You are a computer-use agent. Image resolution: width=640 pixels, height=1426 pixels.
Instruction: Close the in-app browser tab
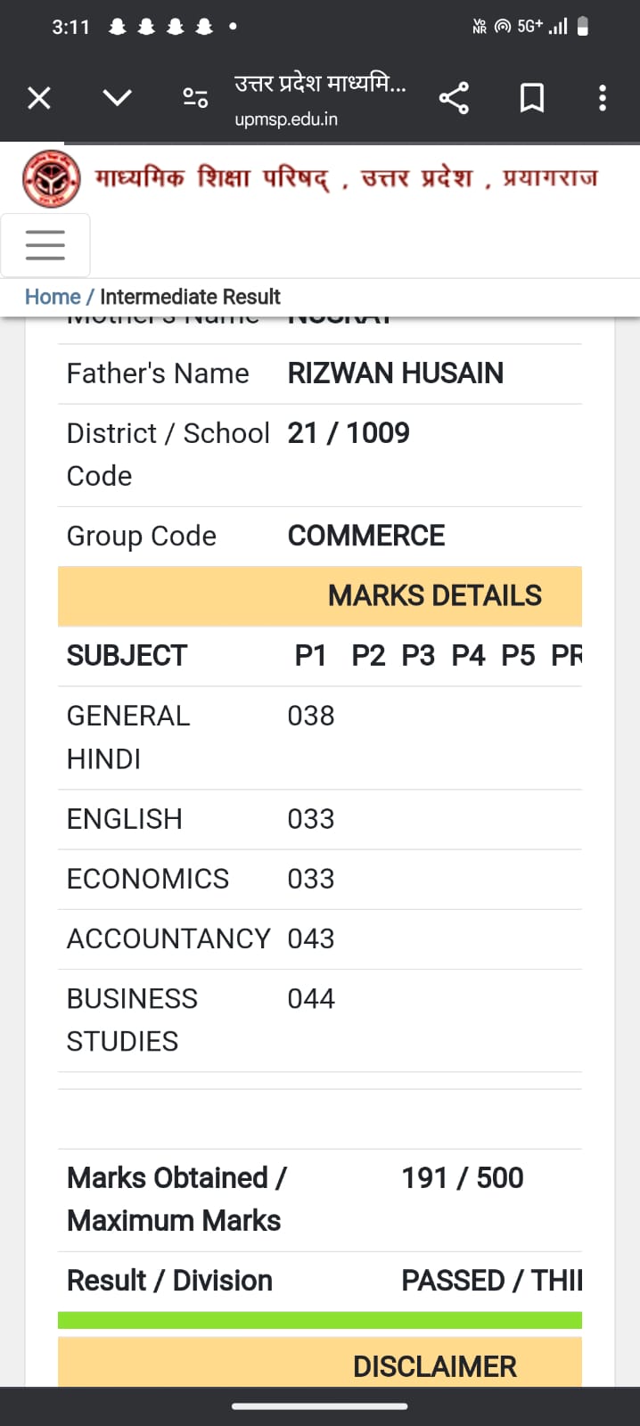pyautogui.click(x=39, y=97)
